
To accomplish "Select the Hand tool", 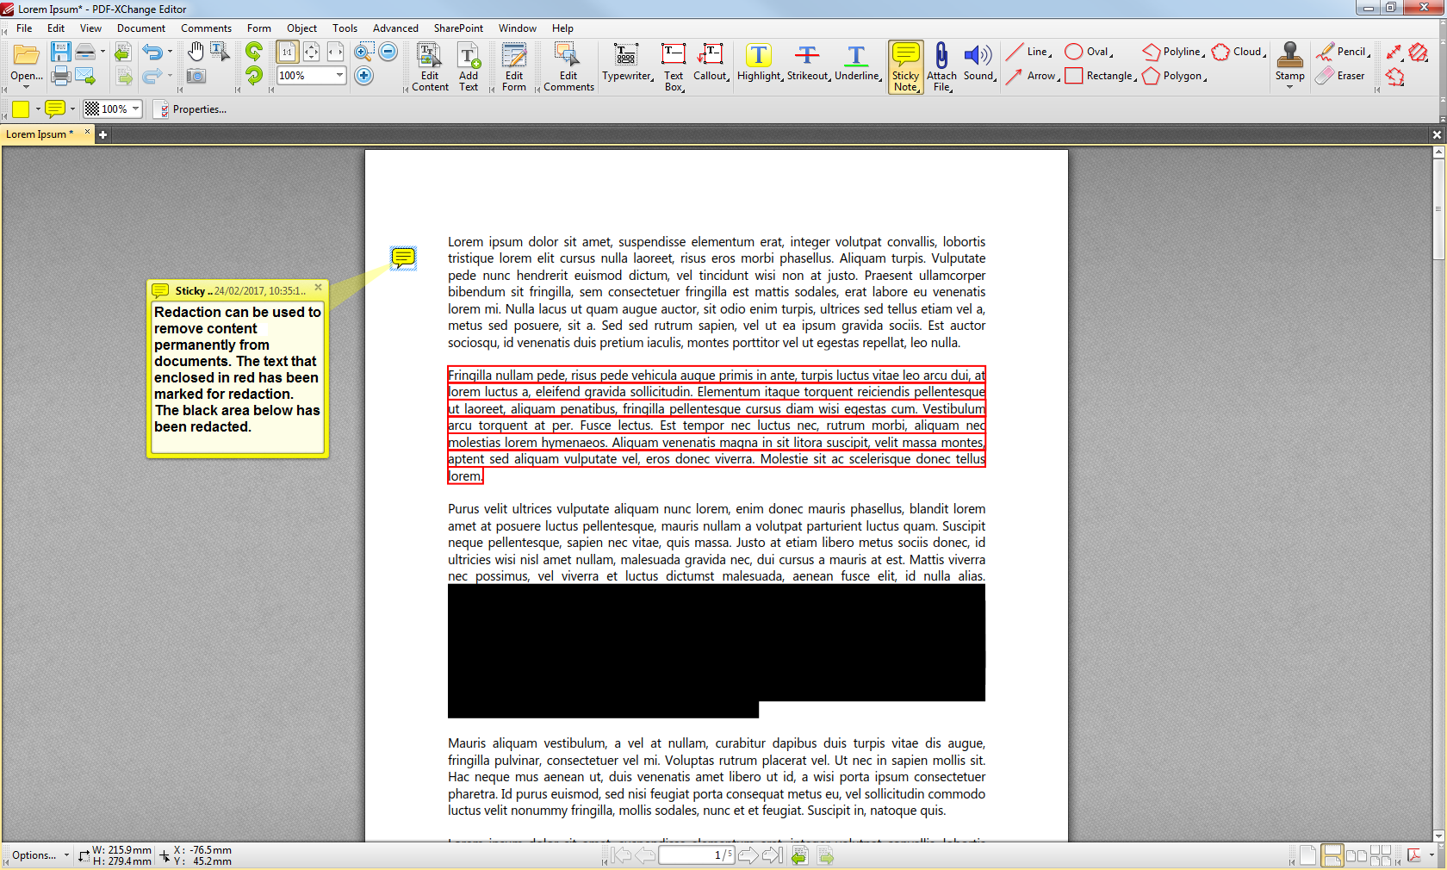I will (x=196, y=52).
